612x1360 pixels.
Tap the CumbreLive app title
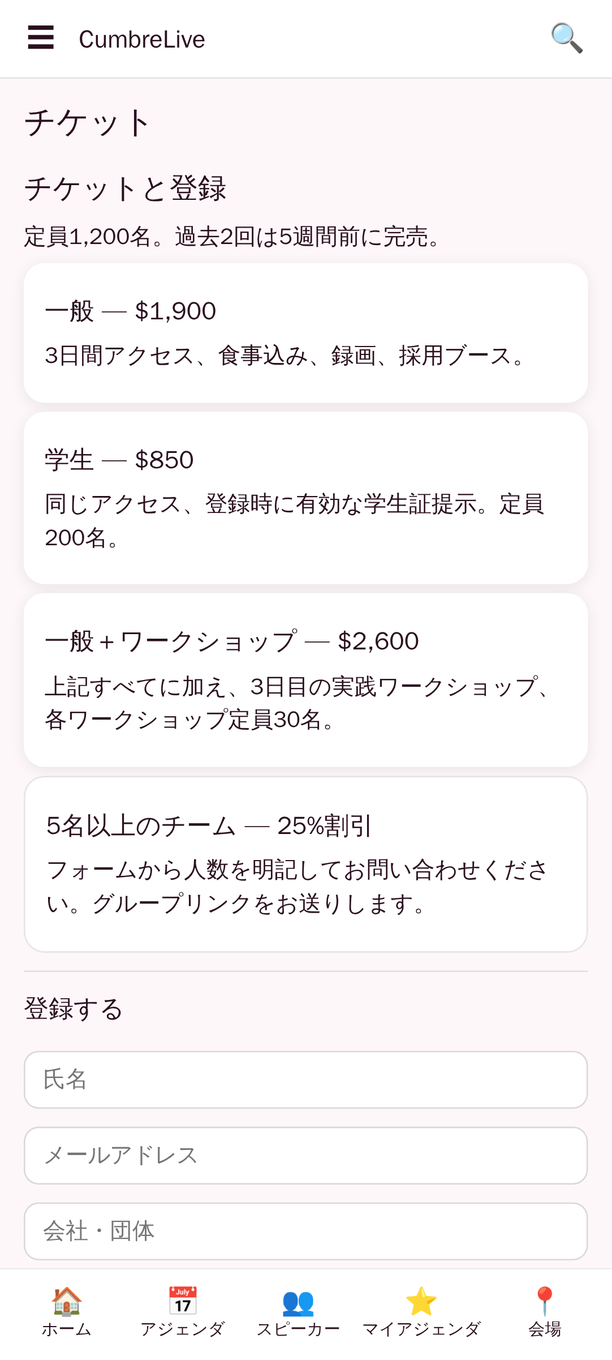coord(142,40)
